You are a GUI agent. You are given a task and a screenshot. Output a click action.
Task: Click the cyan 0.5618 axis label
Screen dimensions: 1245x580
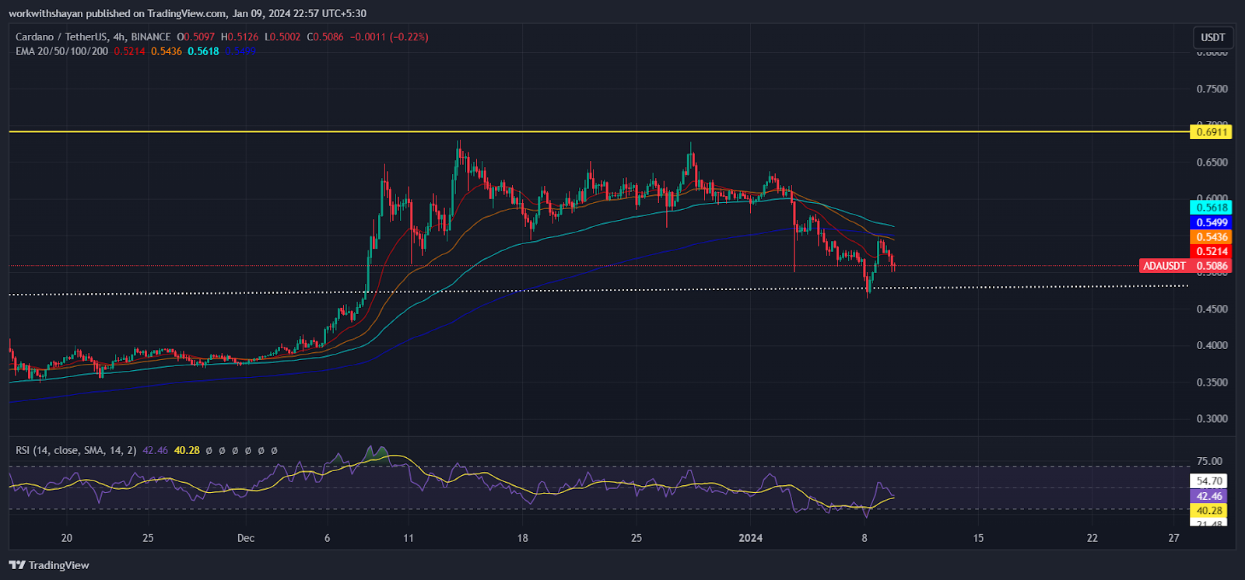[x=1212, y=208]
